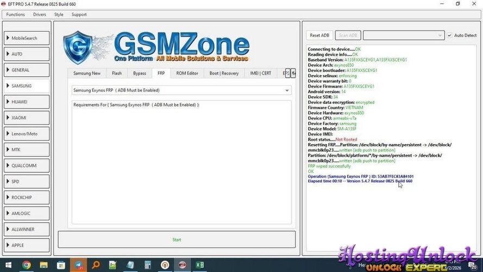Expand the AMLOGIC section
Image resolution: width=483 pixels, height=272 pixels.
(27, 213)
